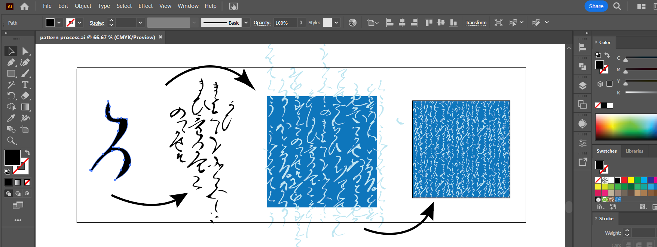Screen dimensions: 657x247
Task: Pick the Eyedropper tool
Action: 11,118
